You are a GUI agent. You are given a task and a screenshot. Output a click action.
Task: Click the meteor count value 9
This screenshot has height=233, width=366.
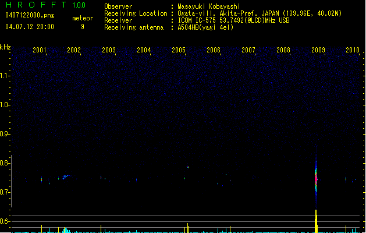pyautogui.click(x=83, y=27)
